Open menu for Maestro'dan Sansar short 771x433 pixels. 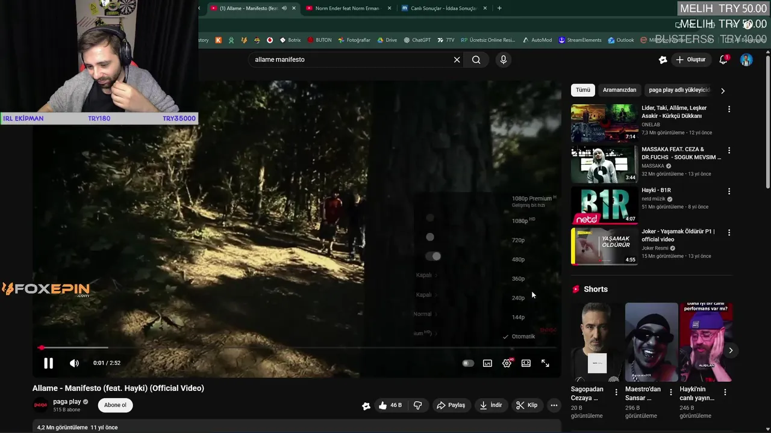670,392
